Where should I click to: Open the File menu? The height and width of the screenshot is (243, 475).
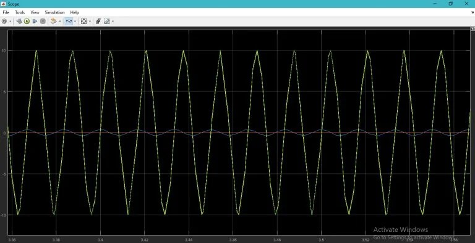click(6, 12)
